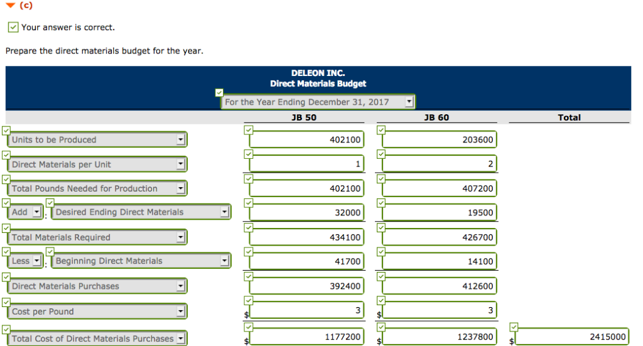Click checkmark icon beside 'Direct Materials per Unit'
This screenshot has height=346, width=643.
(x=6, y=155)
